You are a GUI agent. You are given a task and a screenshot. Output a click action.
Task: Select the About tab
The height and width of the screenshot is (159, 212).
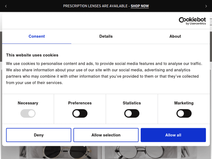pyautogui.click(x=175, y=36)
